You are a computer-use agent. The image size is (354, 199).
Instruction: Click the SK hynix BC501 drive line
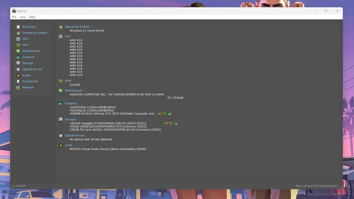tap(115, 129)
